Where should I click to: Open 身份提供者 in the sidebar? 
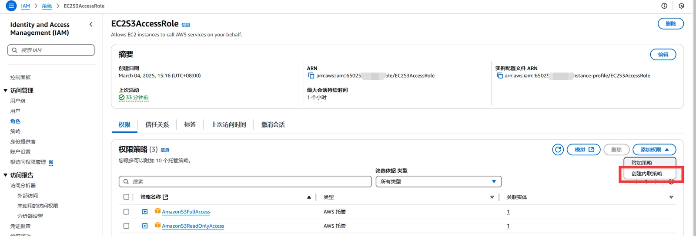23,141
